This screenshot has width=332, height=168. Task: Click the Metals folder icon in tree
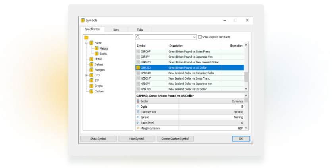tap(91, 59)
